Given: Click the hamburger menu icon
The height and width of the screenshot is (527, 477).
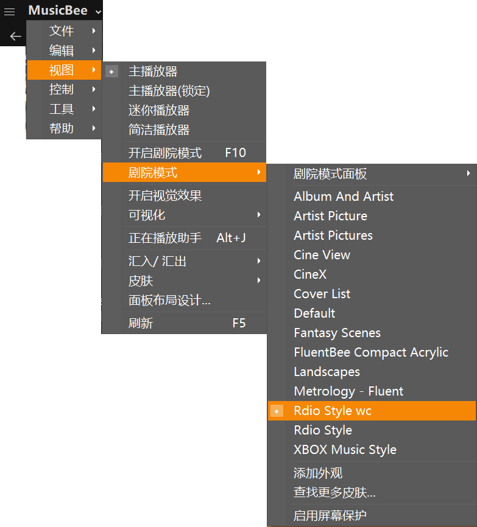Looking at the screenshot, I should [9, 12].
